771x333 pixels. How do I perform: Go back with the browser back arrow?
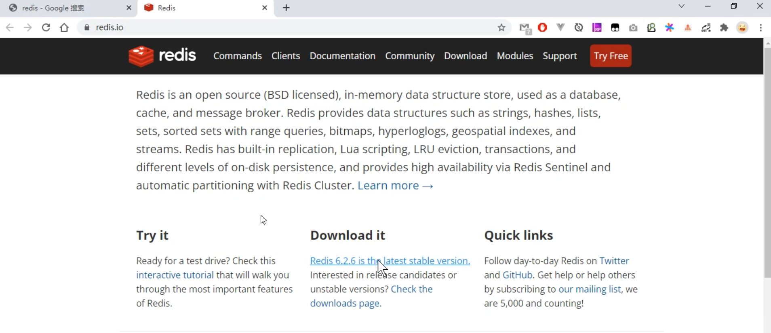pyautogui.click(x=10, y=27)
